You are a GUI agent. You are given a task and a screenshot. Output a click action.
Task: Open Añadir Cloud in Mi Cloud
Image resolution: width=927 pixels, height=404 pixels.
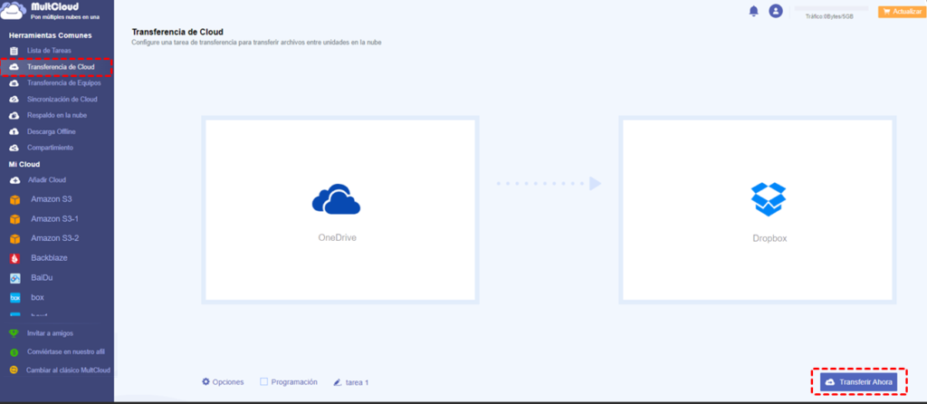pos(47,180)
